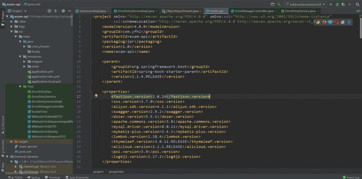Expand charsets.jar library root
The image size is (362, 179).
(x=16, y=166)
